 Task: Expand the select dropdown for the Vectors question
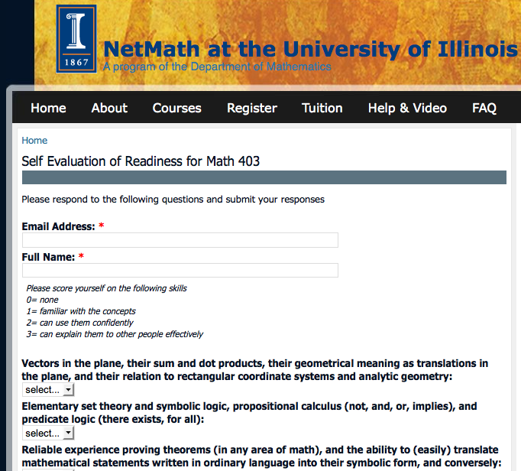pos(48,390)
